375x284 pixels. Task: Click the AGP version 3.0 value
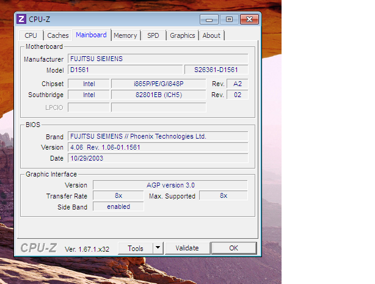170,185
